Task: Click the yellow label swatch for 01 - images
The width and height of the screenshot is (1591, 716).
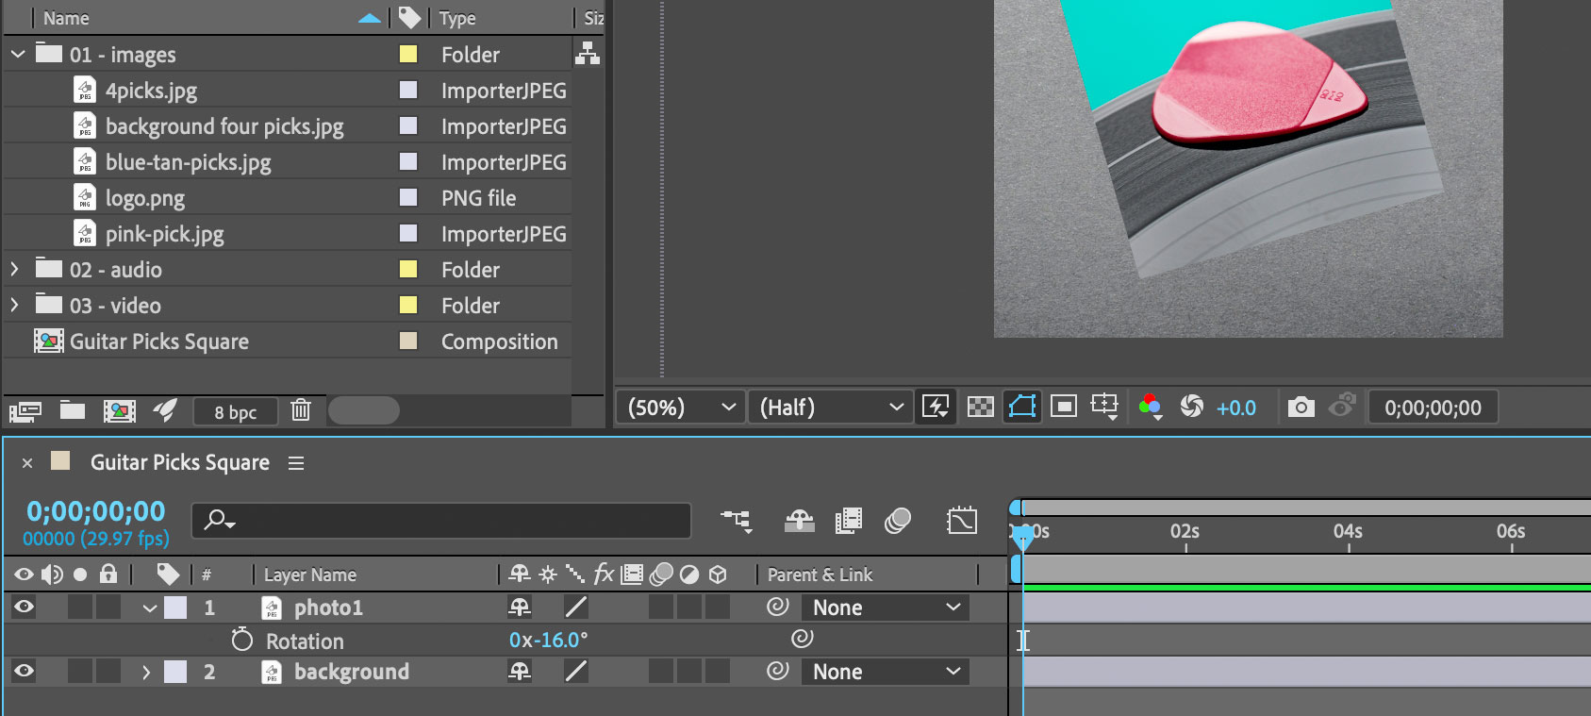Action: click(x=408, y=54)
